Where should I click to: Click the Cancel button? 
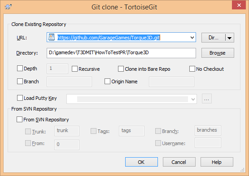tap(179, 162)
